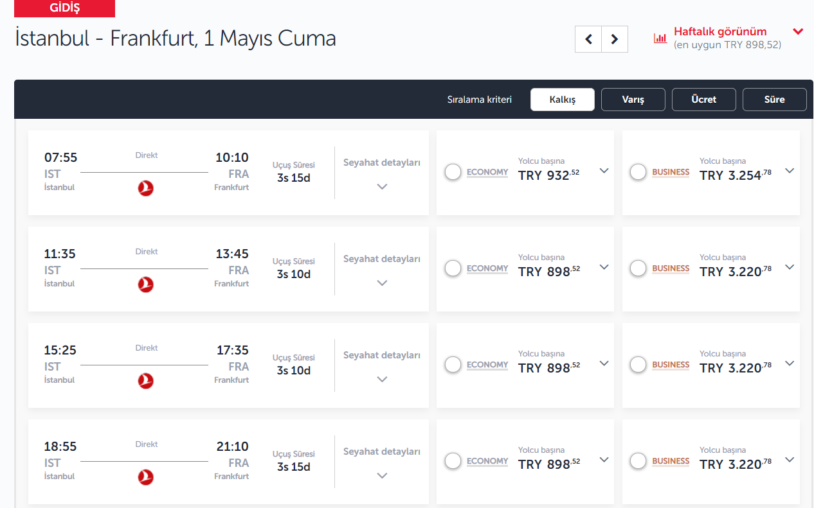
Task: Select Business fare for 11:35 flight
Action: pyautogui.click(x=638, y=268)
